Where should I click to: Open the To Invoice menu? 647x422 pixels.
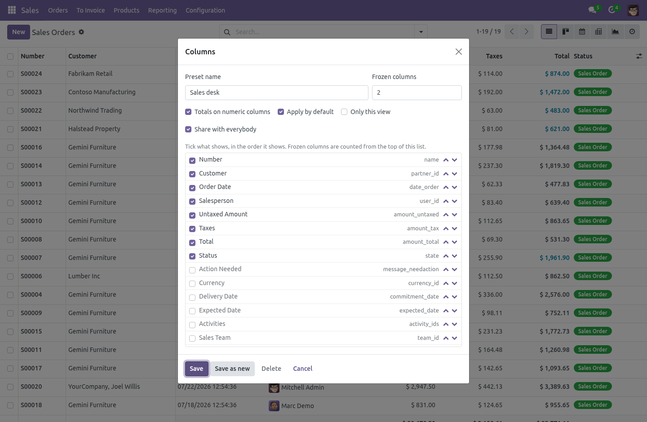[x=91, y=10]
